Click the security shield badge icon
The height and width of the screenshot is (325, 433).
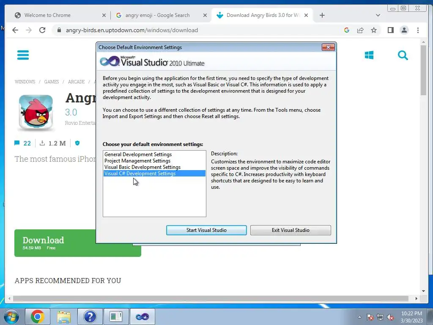pyautogui.click(x=77, y=143)
